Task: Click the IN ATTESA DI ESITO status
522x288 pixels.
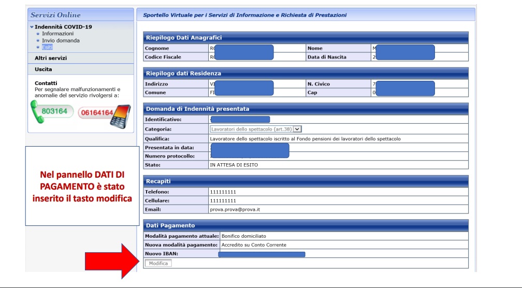Action: point(234,165)
